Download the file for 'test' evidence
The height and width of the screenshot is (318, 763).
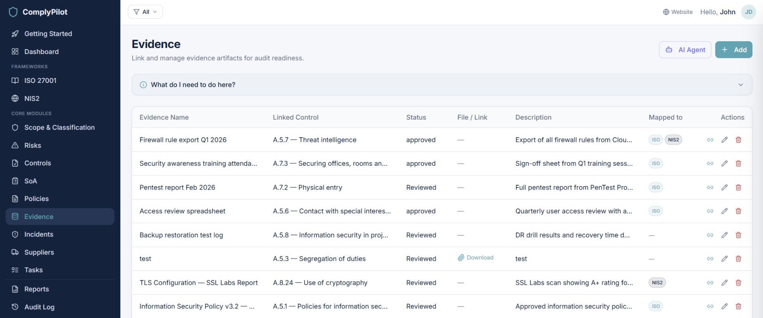[475, 258]
